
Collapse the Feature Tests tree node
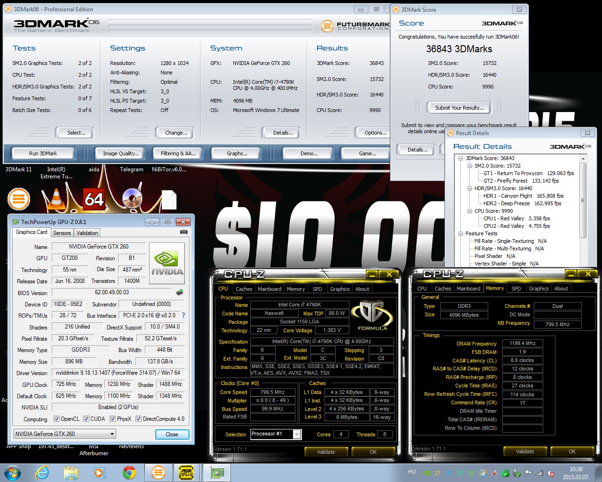[x=461, y=233]
